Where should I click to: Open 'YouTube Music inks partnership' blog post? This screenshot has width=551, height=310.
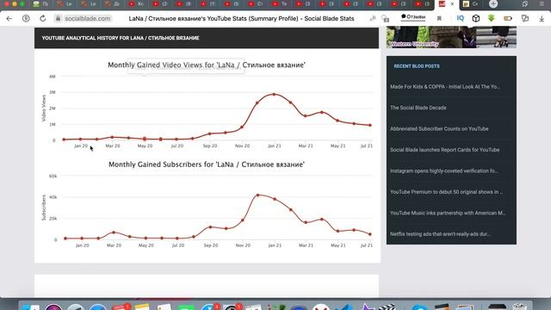[x=448, y=213]
